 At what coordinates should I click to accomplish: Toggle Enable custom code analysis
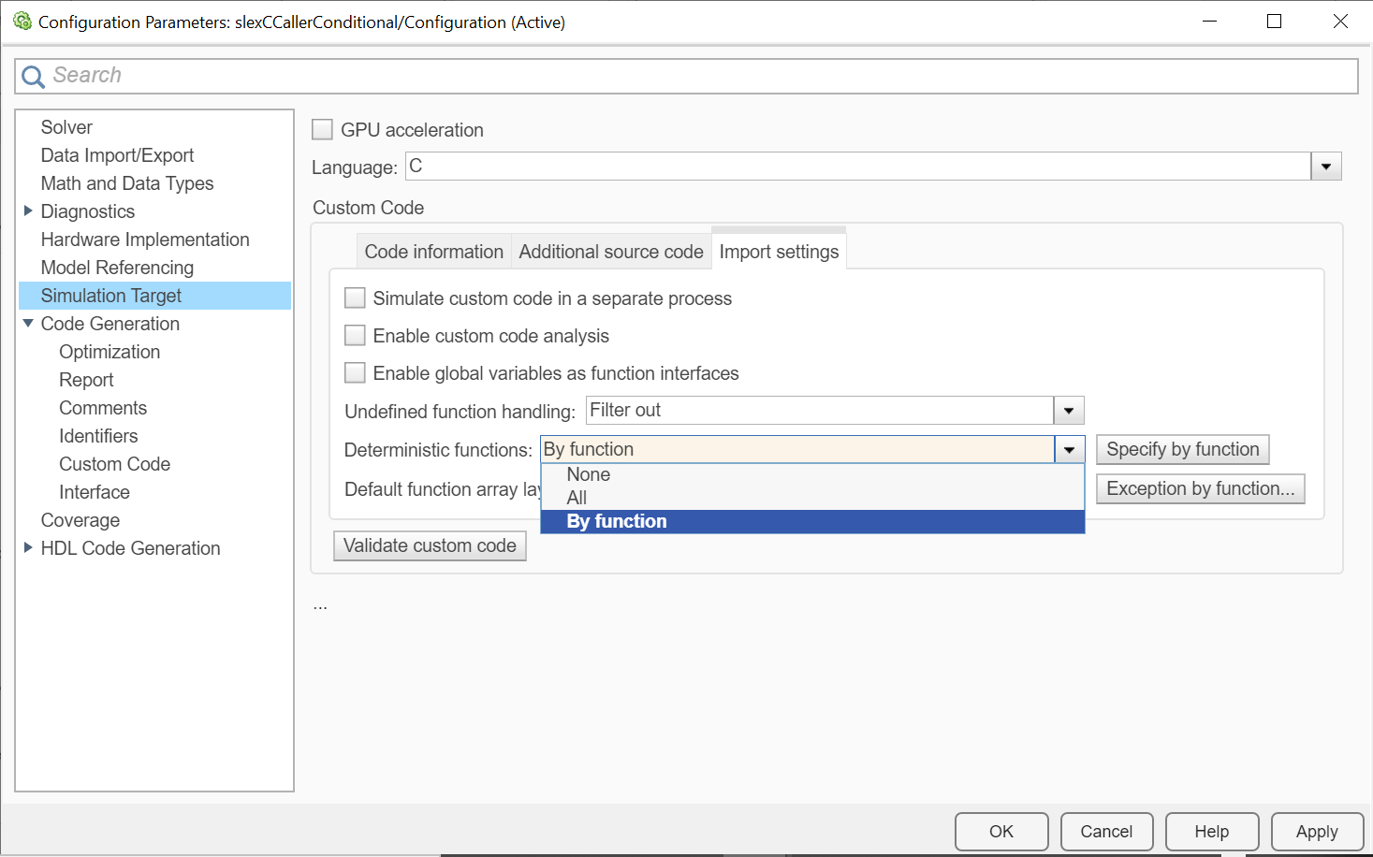356,336
